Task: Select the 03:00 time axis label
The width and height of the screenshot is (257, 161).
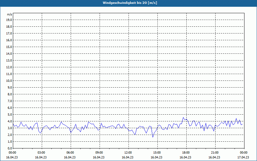Action: coord(41,153)
